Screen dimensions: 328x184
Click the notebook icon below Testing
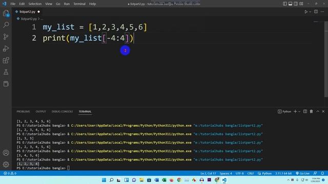coord(6,84)
